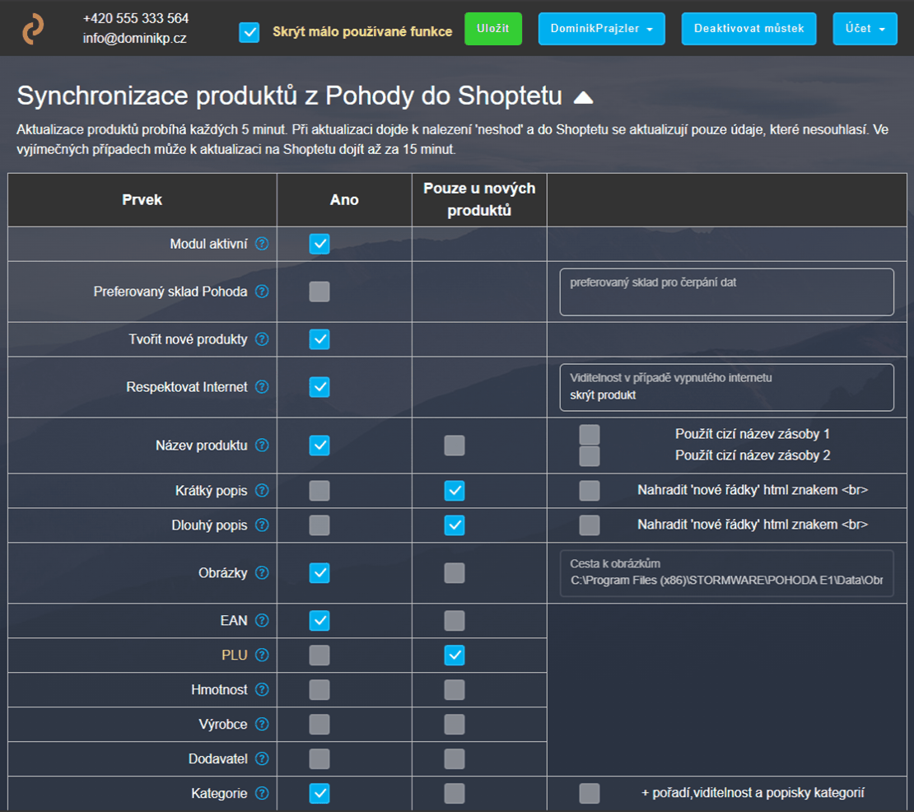Open help icon for Tvořit nové produkty
This screenshot has width=914, height=812.
tap(263, 339)
